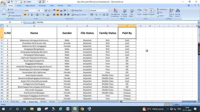Increase cell indent
The width and height of the screenshot is (200, 112).
click(x=68, y=15)
